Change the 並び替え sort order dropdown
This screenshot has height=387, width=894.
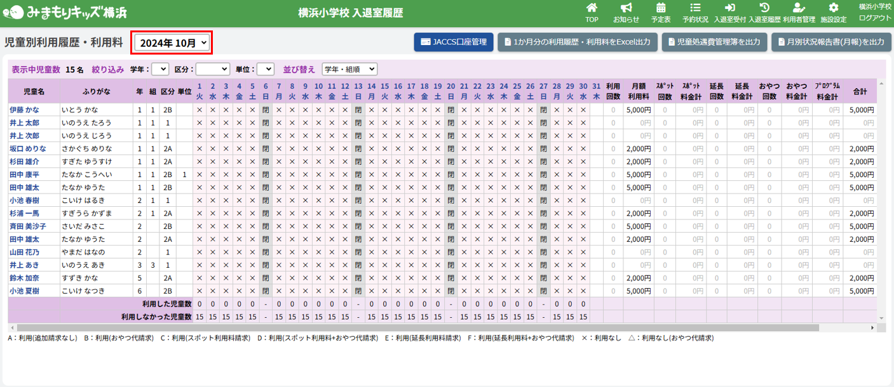click(x=349, y=69)
